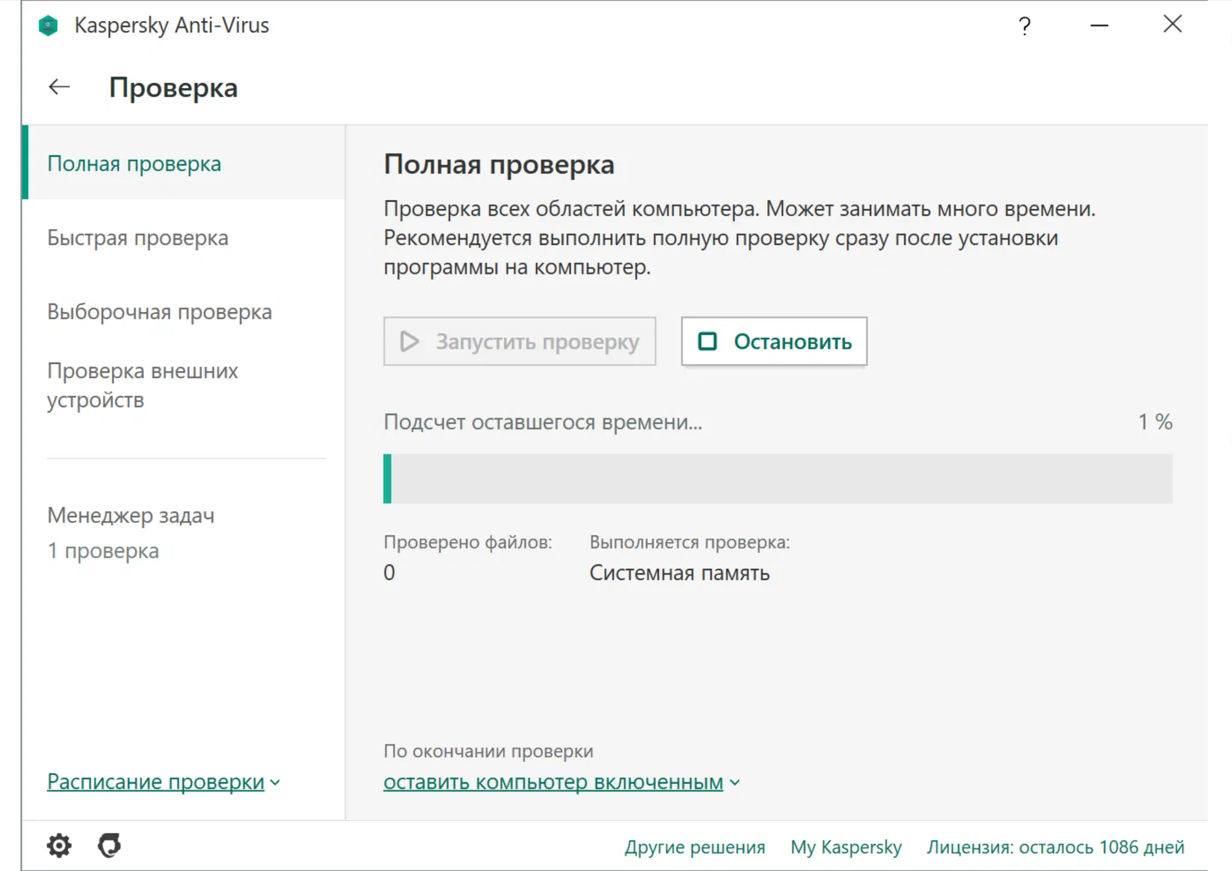Open the My Kaspersky link

click(x=845, y=847)
